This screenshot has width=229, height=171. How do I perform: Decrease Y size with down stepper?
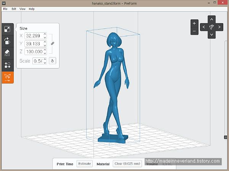pyautogui.click(x=45, y=45)
